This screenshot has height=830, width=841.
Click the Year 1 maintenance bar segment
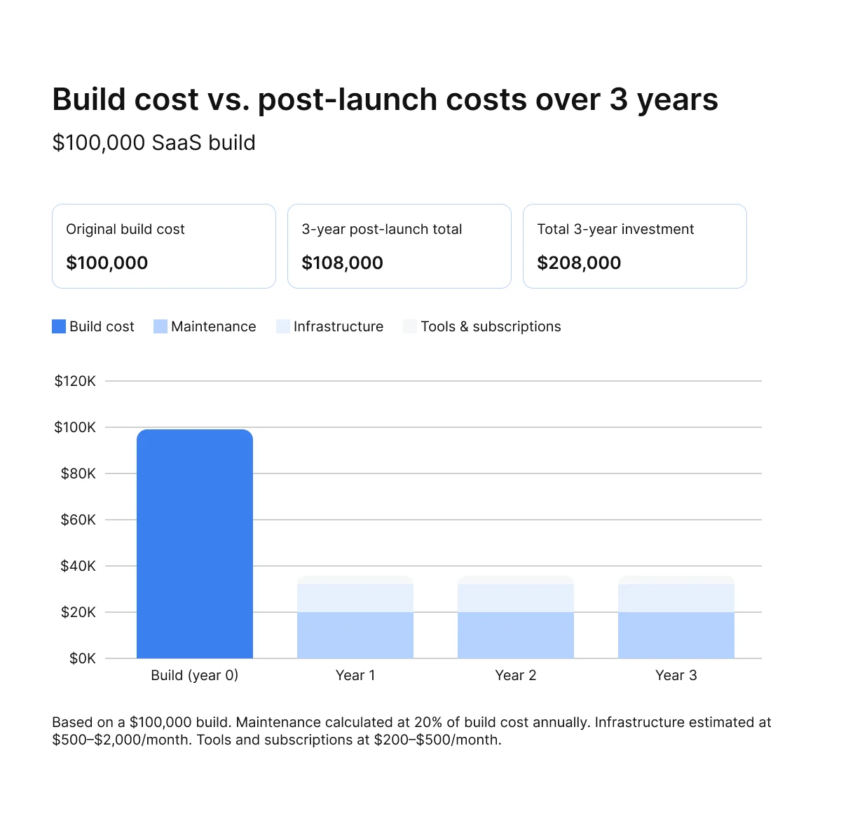point(355,635)
